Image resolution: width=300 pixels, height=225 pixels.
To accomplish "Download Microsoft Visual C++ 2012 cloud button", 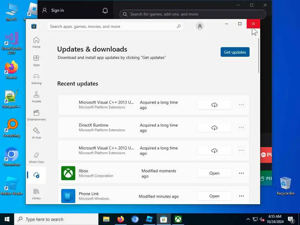I will (x=214, y=151).
